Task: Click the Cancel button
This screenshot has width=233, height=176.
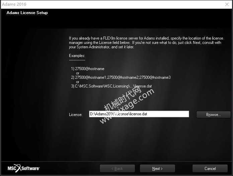Action: [210, 168]
